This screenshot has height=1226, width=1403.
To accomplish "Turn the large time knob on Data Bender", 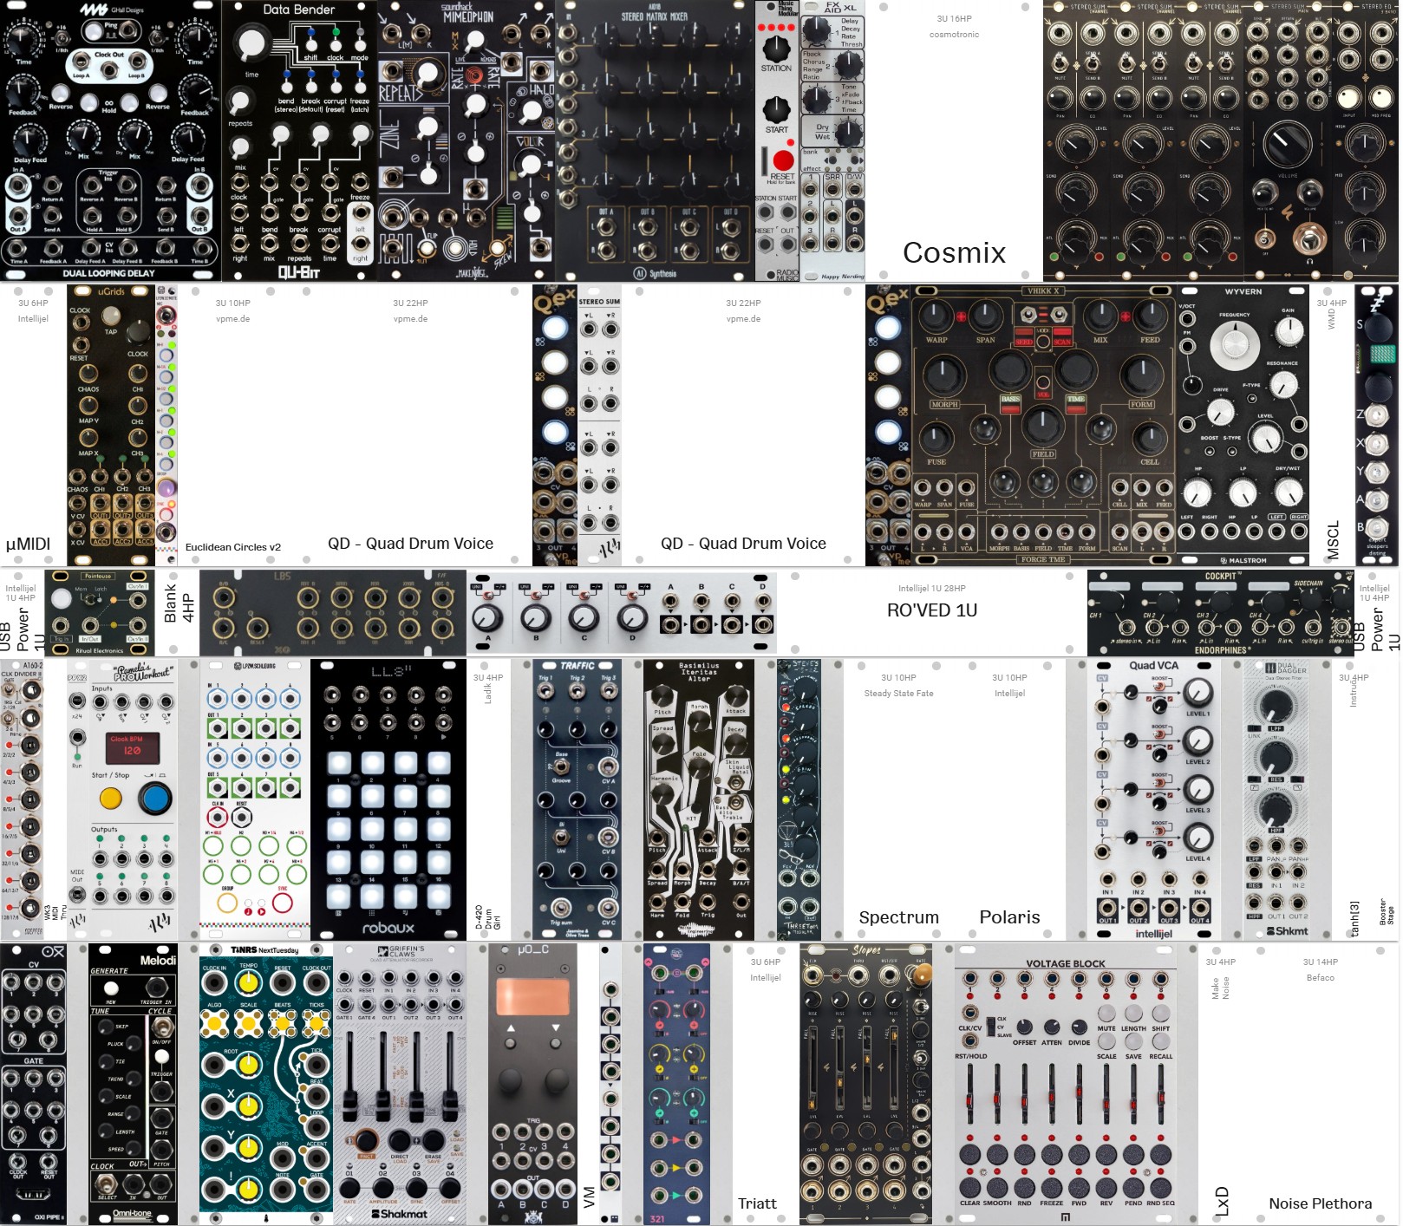I will click(251, 42).
